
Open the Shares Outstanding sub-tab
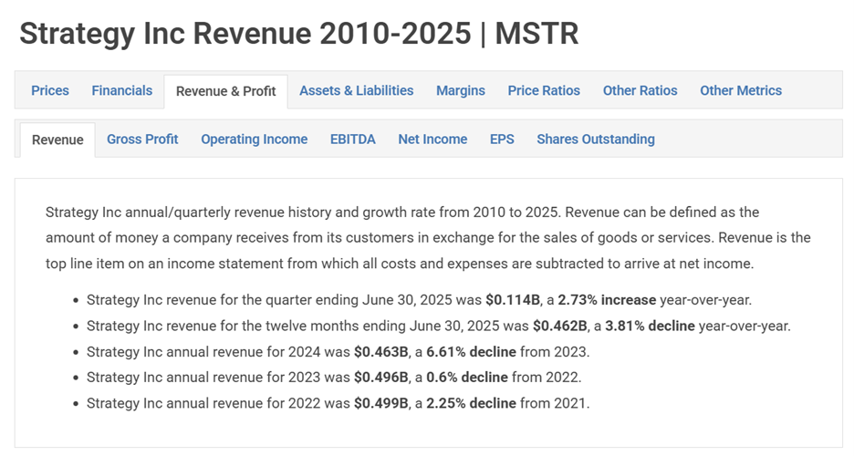(x=596, y=140)
